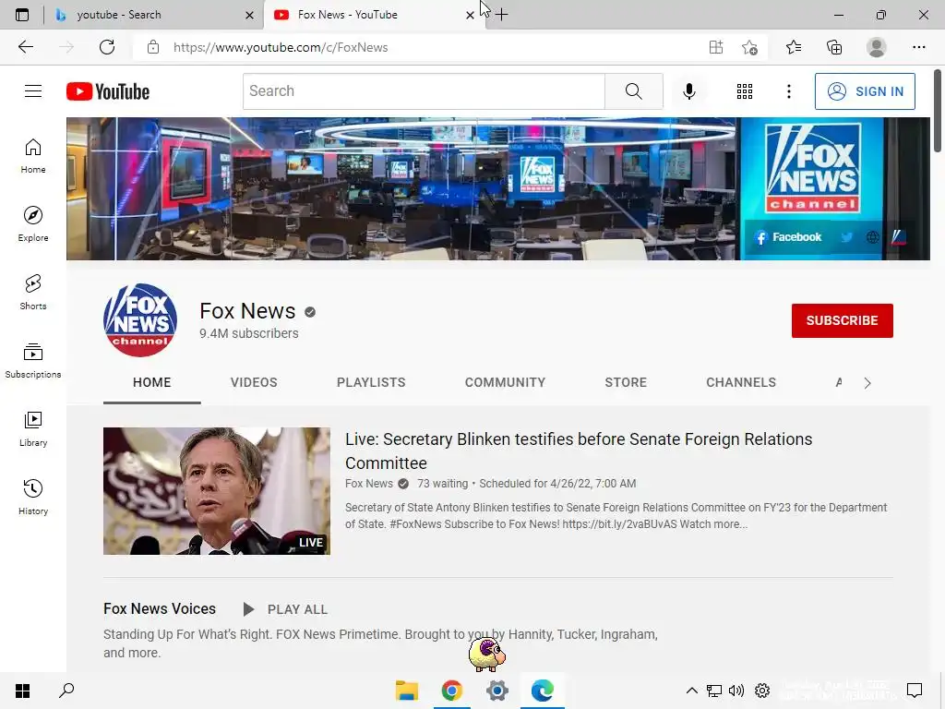Click the Blinken live video thumbnail
This screenshot has height=709, width=945.
[216, 491]
